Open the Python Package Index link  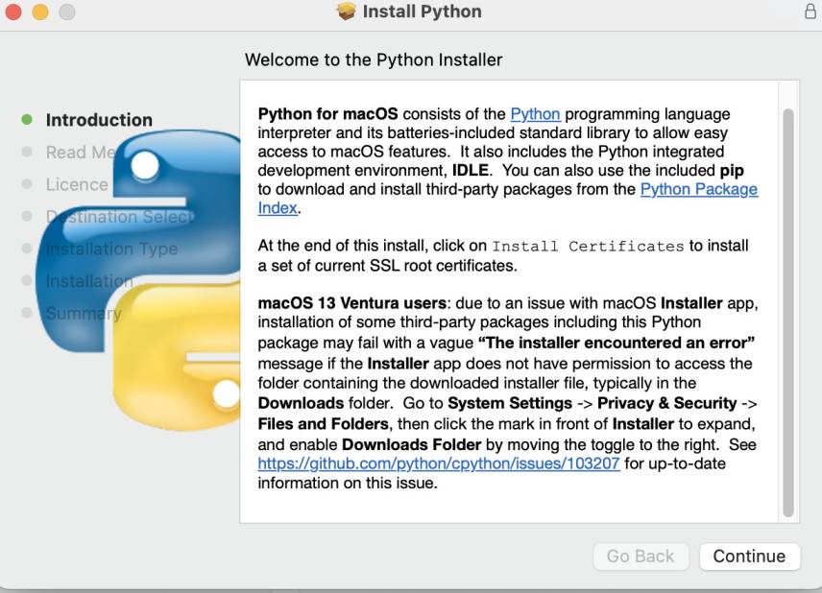point(699,189)
